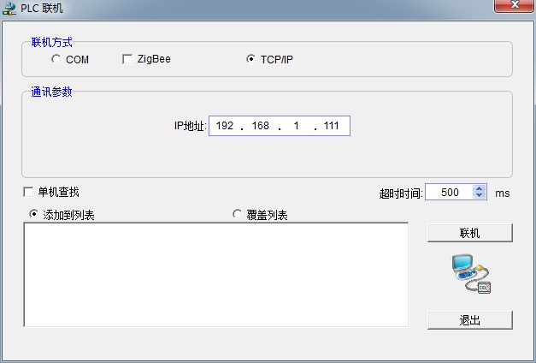Screen dimensions: 536x363
Task: Enable the ZigBee checkbox
Action: (128, 59)
